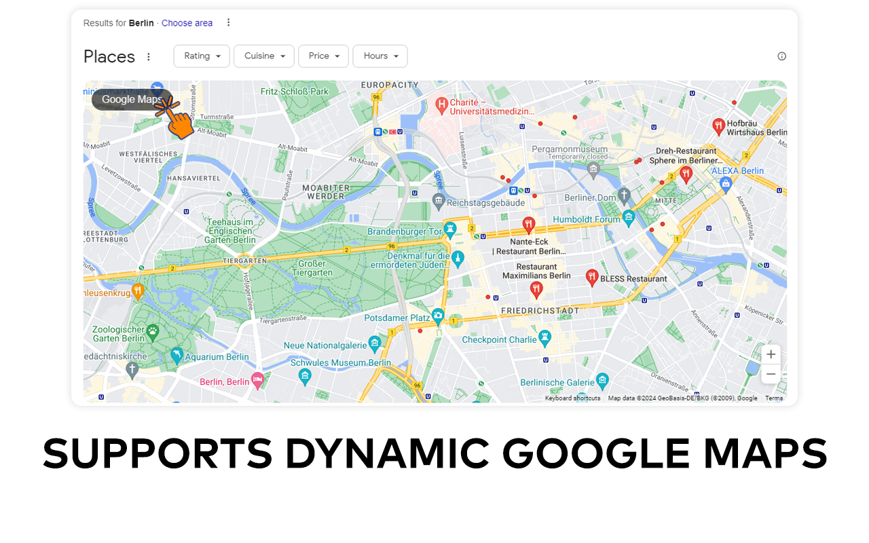869x543 pixels.
Task: Click the Humboldt Forum museum pin
Action: tap(629, 218)
